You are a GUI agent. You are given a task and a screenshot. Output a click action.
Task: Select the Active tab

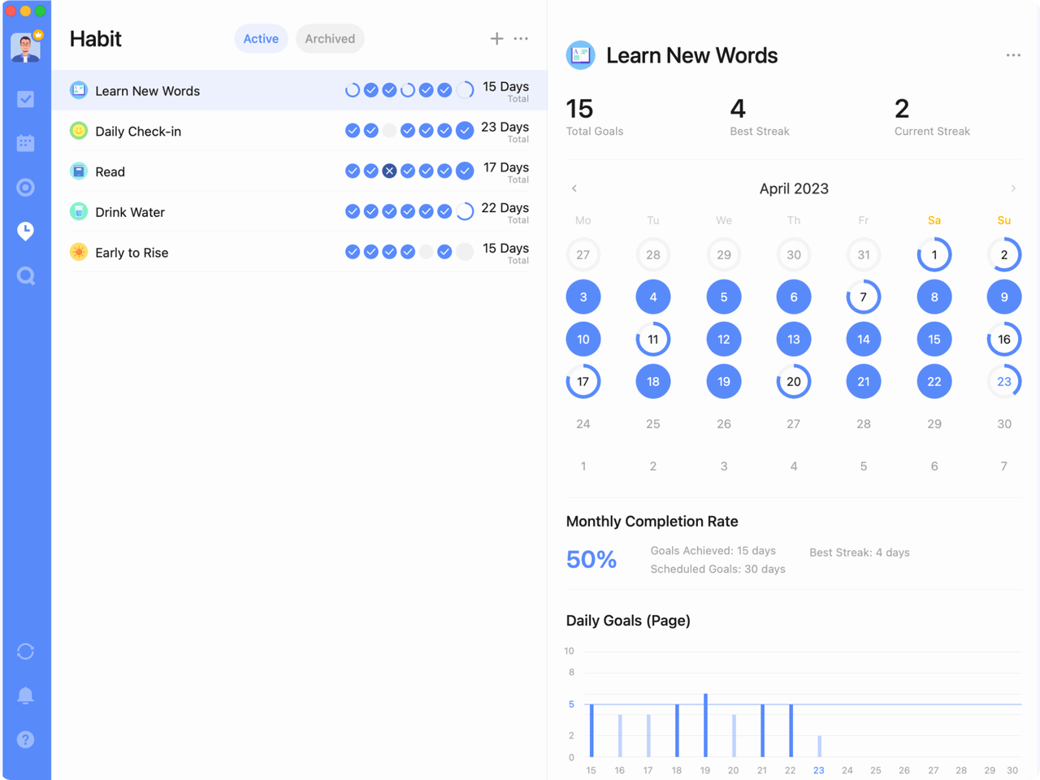click(x=261, y=38)
